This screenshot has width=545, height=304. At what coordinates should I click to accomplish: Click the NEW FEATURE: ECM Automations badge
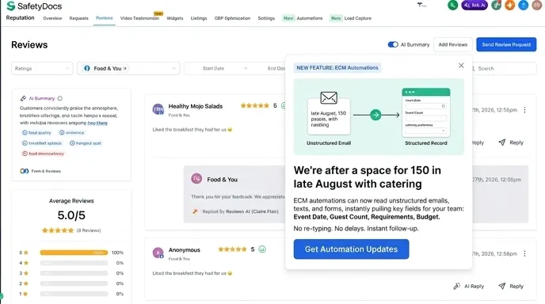(x=337, y=68)
